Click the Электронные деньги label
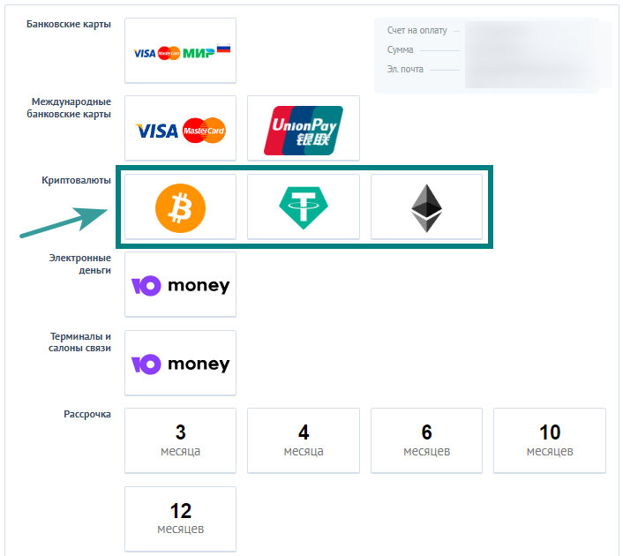Image resolution: width=623 pixels, height=556 pixels. pyautogui.click(x=80, y=264)
